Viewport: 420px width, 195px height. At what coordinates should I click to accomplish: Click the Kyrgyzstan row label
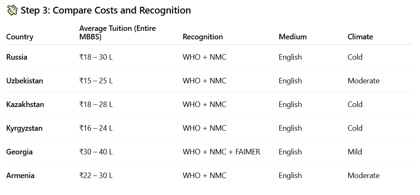click(25, 128)
